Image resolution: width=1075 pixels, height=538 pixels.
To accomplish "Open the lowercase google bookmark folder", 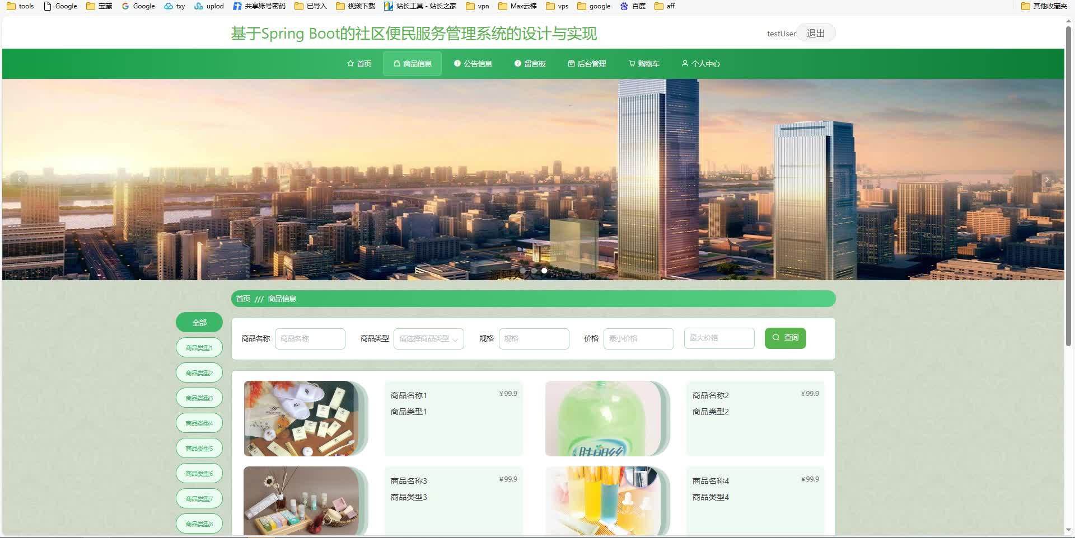I will click(x=594, y=6).
